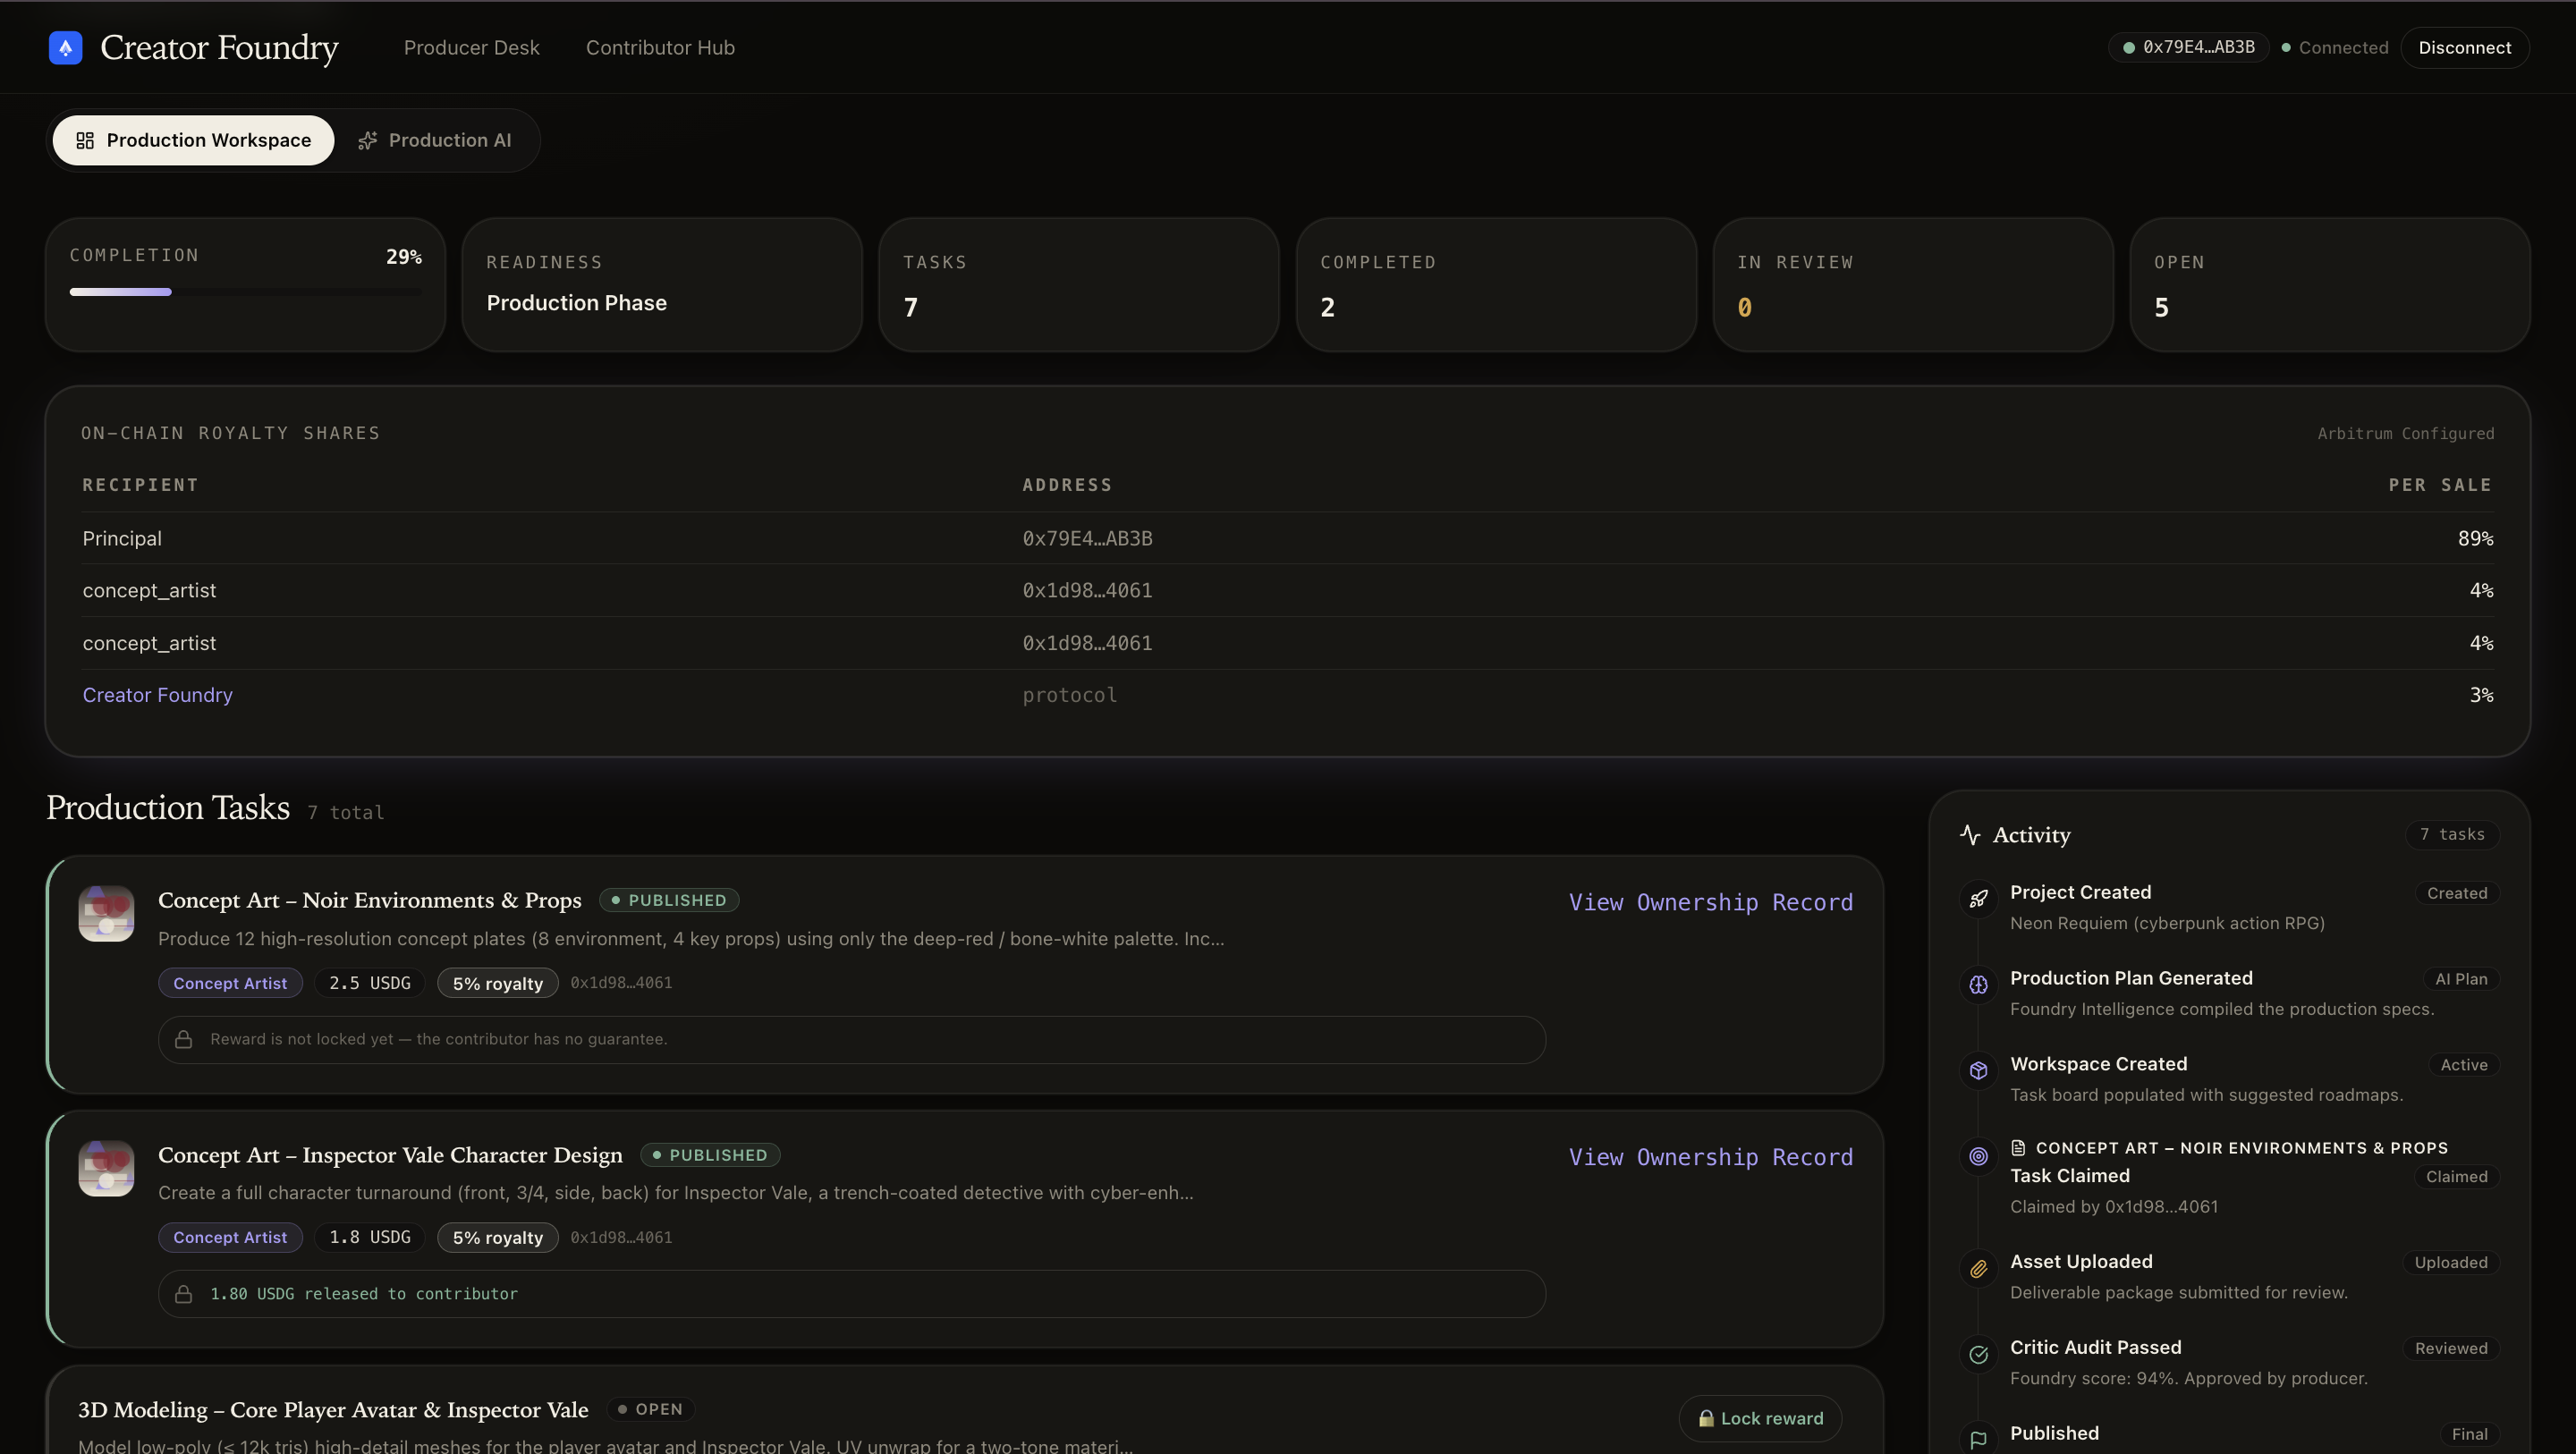Click the document icon beside Concept Art activity title
The height and width of the screenshot is (1454, 2576).
pos(2018,1148)
